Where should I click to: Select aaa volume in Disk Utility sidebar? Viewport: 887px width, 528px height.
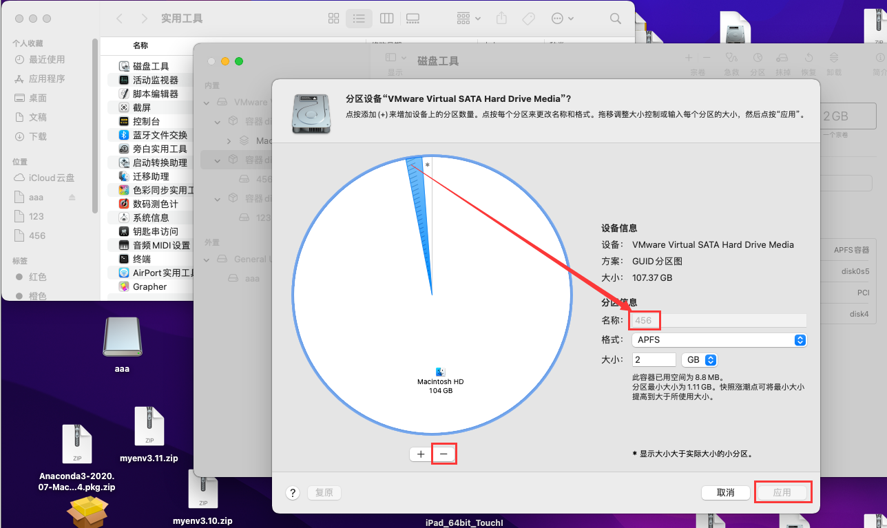click(x=244, y=278)
